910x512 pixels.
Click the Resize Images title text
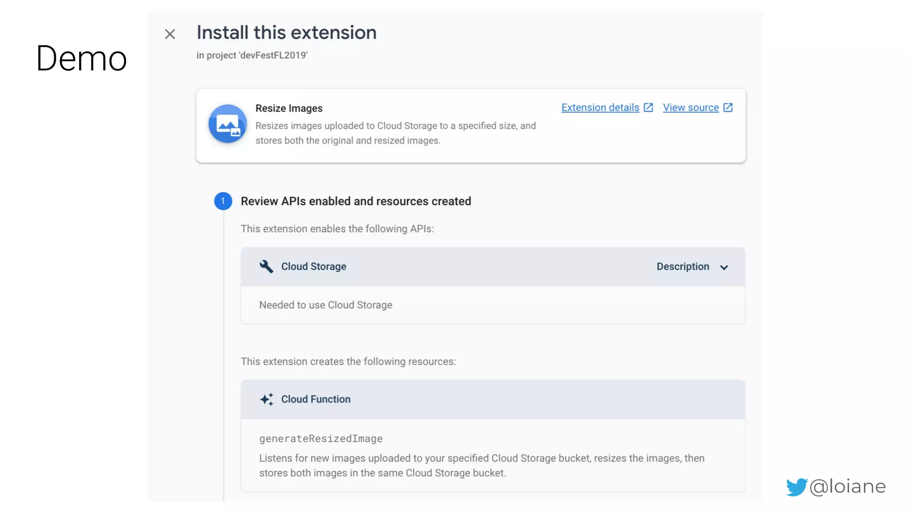pos(289,108)
